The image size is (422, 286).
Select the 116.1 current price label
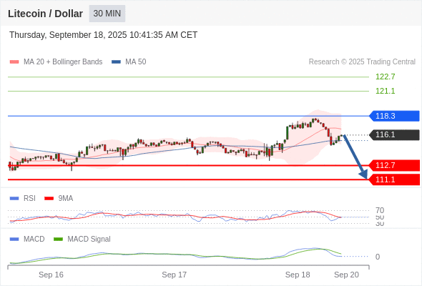click(x=394, y=134)
